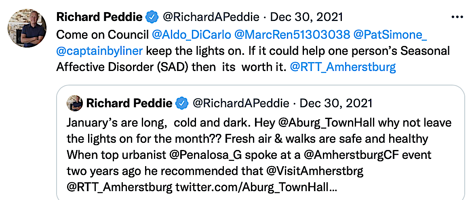Open the @MarcRen51303038 mention
This screenshot has height=200, width=472.
point(292,35)
